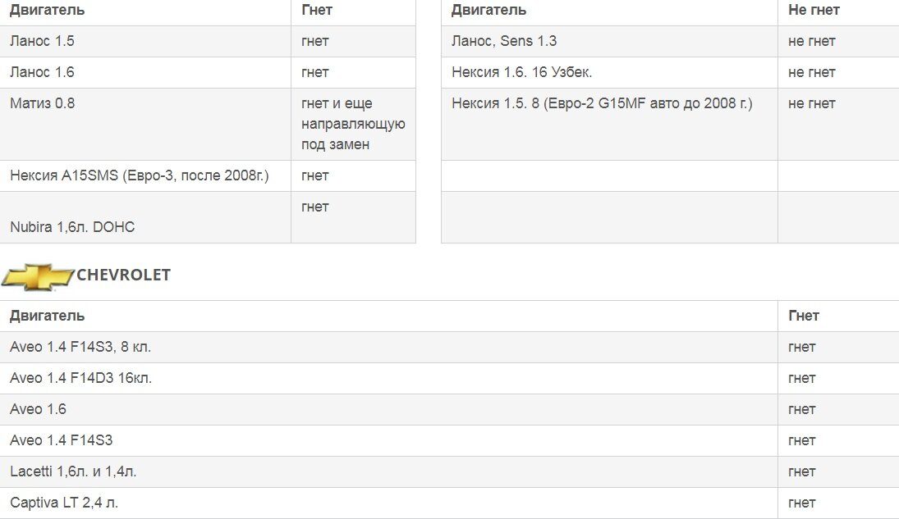
Task: Select the Ланос 1.6 engine row
Action: 208,72
